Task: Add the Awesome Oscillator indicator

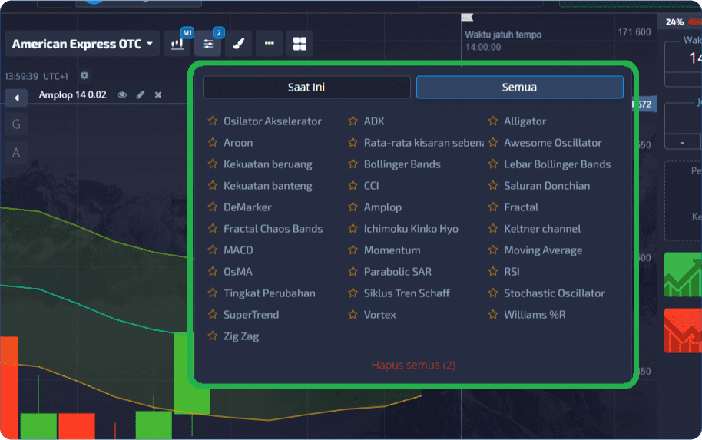Action: (553, 143)
